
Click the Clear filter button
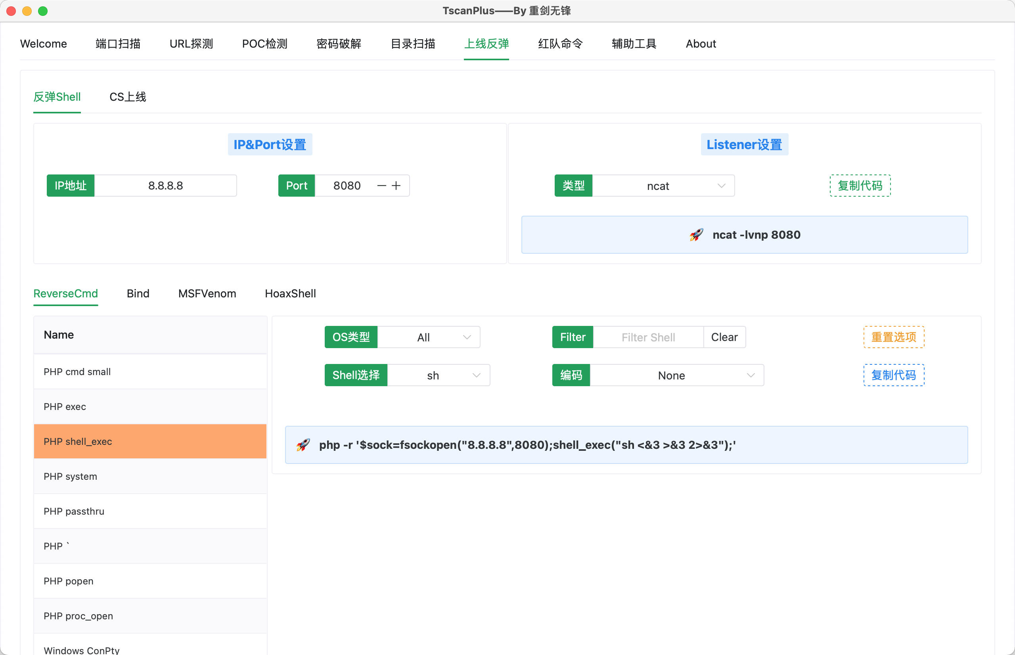tap(724, 337)
